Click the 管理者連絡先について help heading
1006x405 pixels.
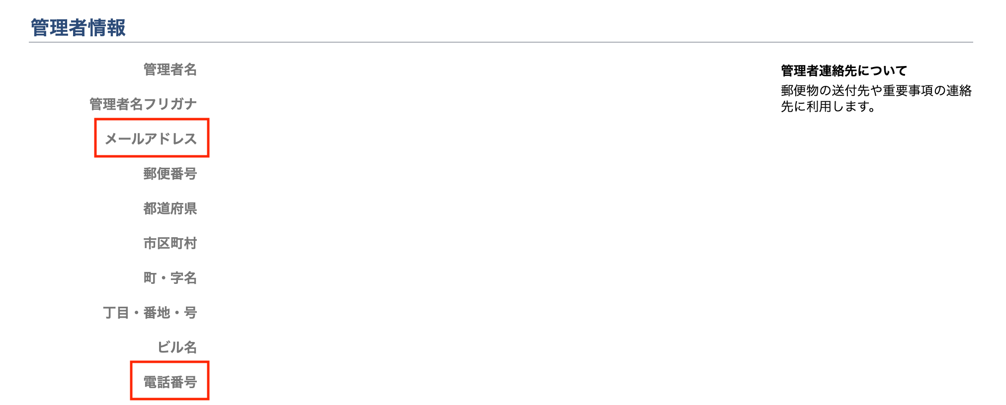(843, 71)
